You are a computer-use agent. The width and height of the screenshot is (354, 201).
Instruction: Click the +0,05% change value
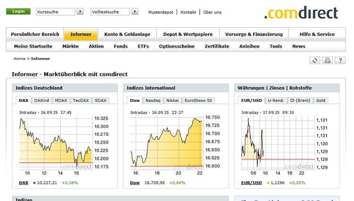point(297,183)
